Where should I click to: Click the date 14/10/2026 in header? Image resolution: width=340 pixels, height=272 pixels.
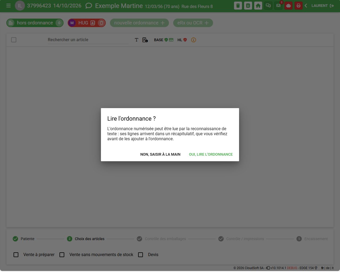coord(67,6)
